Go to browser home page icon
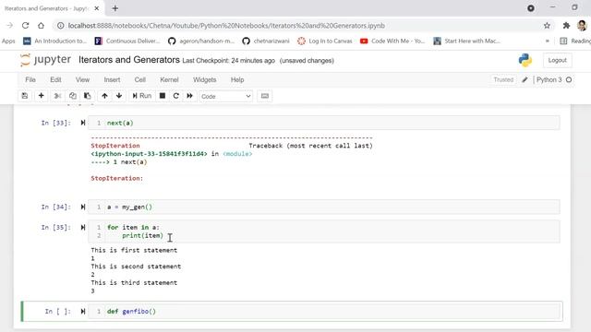Screen dimensions: 591x332 41,26
